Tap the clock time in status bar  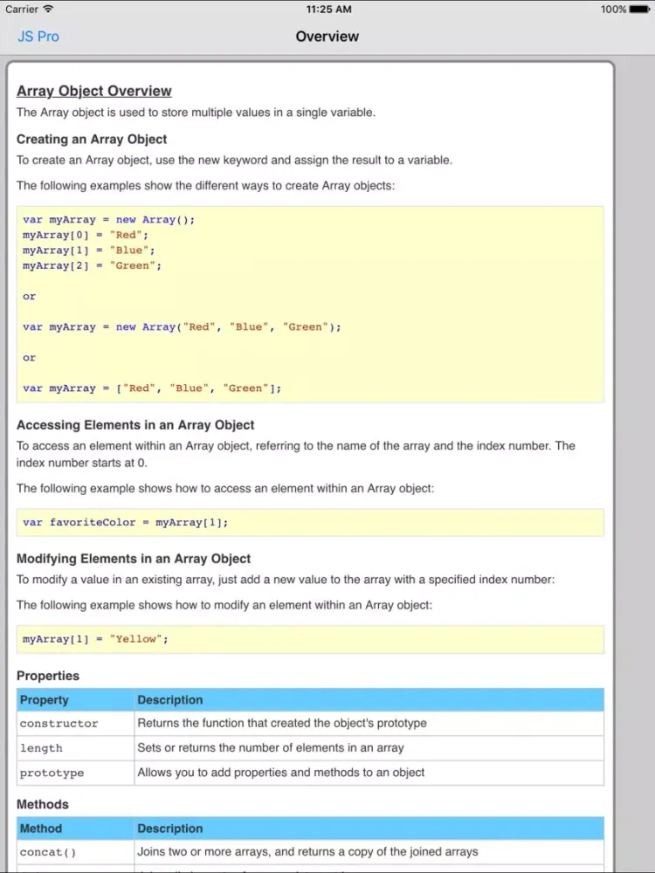coord(329,9)
